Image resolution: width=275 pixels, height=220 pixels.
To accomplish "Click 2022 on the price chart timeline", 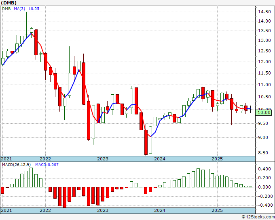I will [x=45, y=159].
